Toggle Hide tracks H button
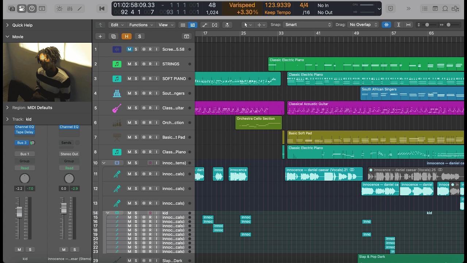The height and width of the screenshot is (263, 467). (x=127, y=36)
